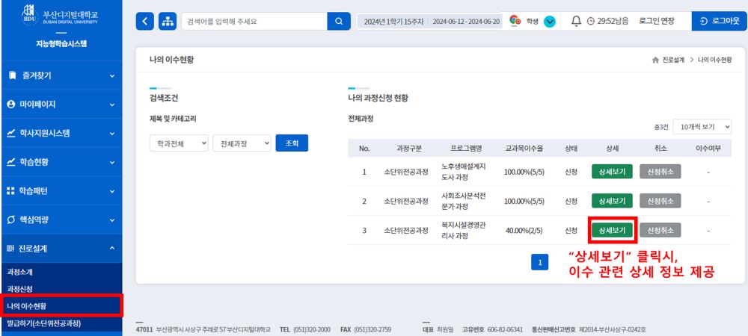Screen dimensions: 748x336
Task: Click 상세보기 for 노후생애설계지도사 과정
Action: pyautogui.click(x=612, y=172)
